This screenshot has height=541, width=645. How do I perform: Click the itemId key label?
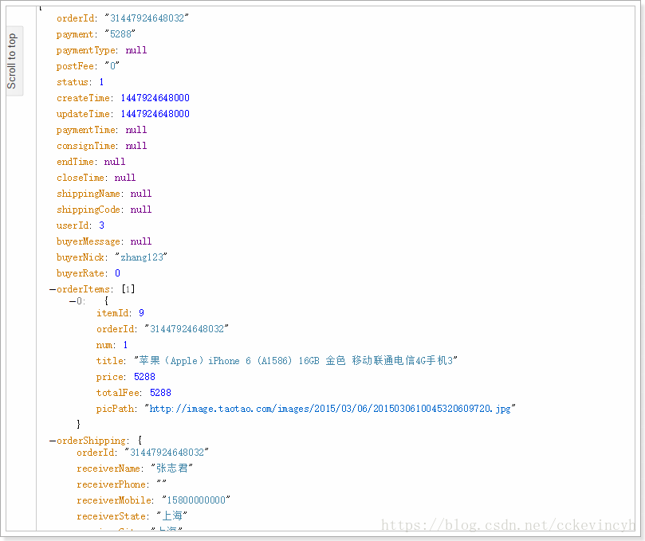[112, 313]
